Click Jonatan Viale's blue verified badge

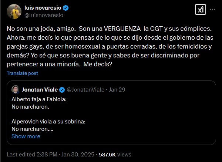click(62, 90)
